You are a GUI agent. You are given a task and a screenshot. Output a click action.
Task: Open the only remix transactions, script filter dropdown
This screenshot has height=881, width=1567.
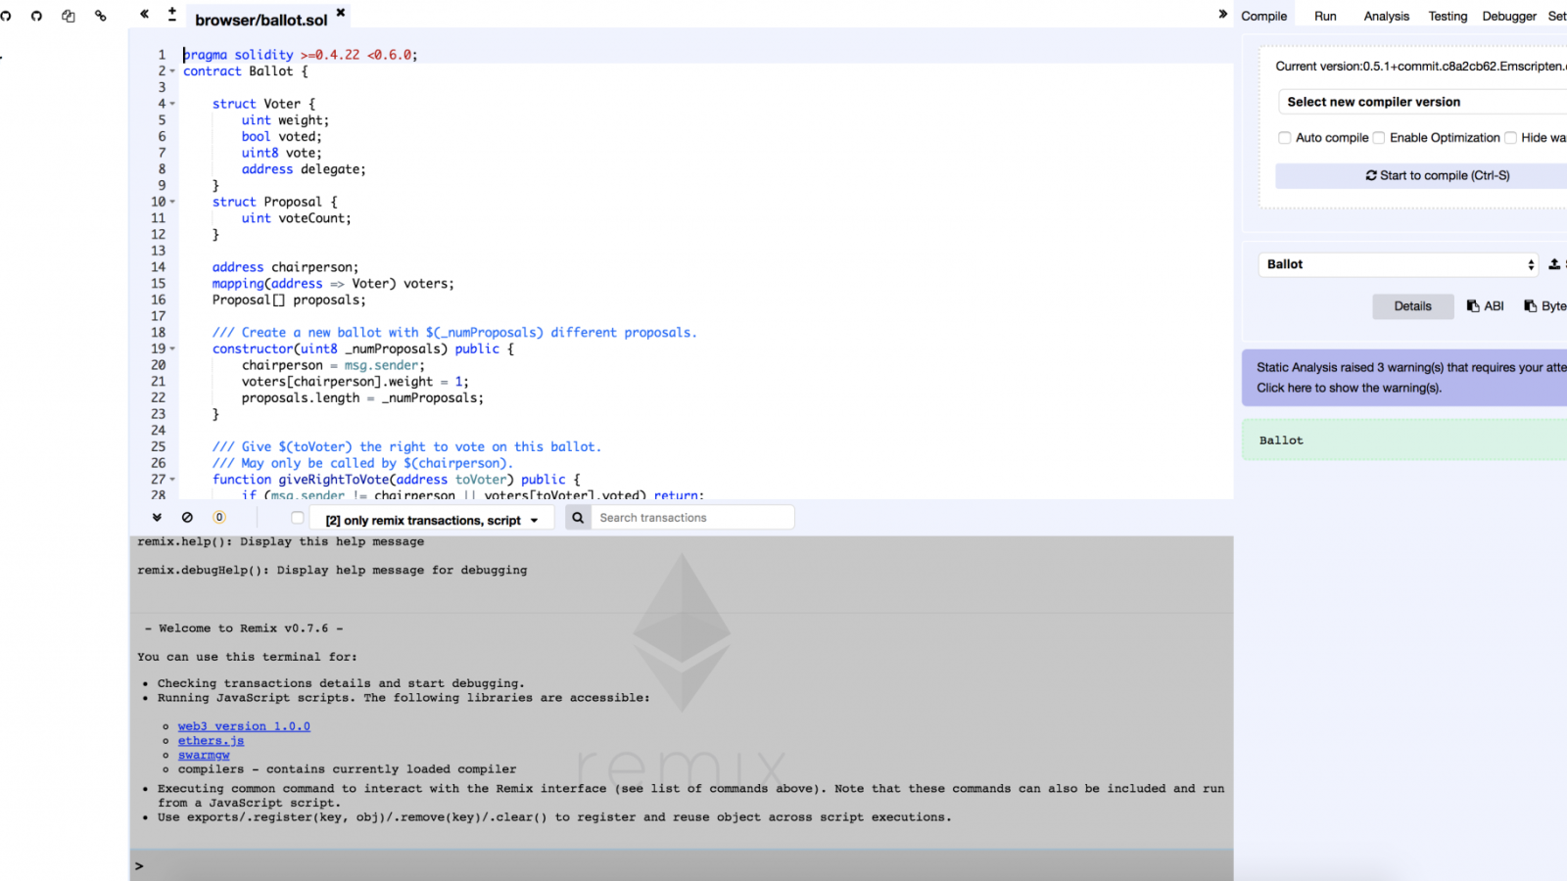coord(431,521)
